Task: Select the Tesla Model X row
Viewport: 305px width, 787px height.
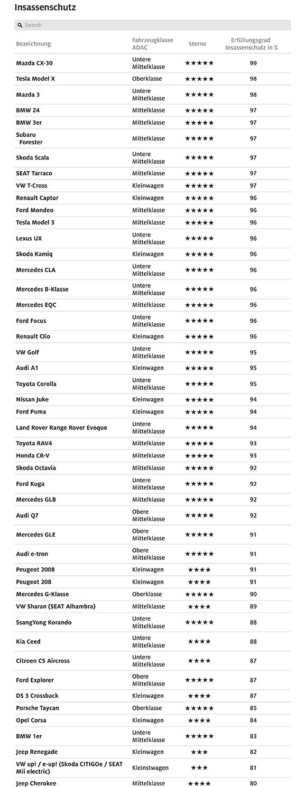Action: click(x=152, y=79)
